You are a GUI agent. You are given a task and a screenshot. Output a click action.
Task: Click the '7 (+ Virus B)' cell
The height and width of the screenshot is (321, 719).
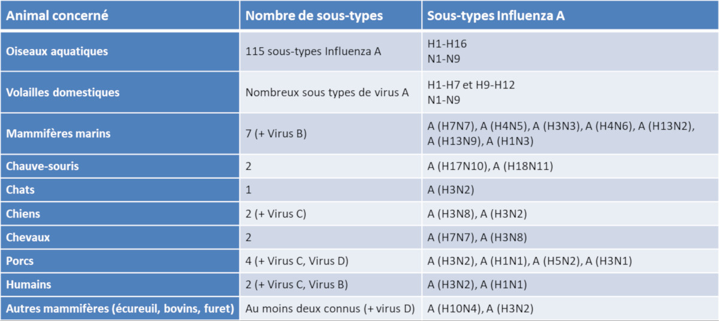click(x=276, y=133)
